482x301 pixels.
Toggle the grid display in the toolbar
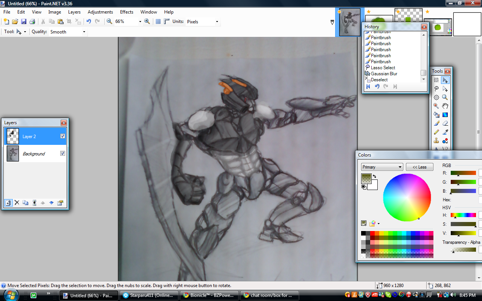click(158, 21)
